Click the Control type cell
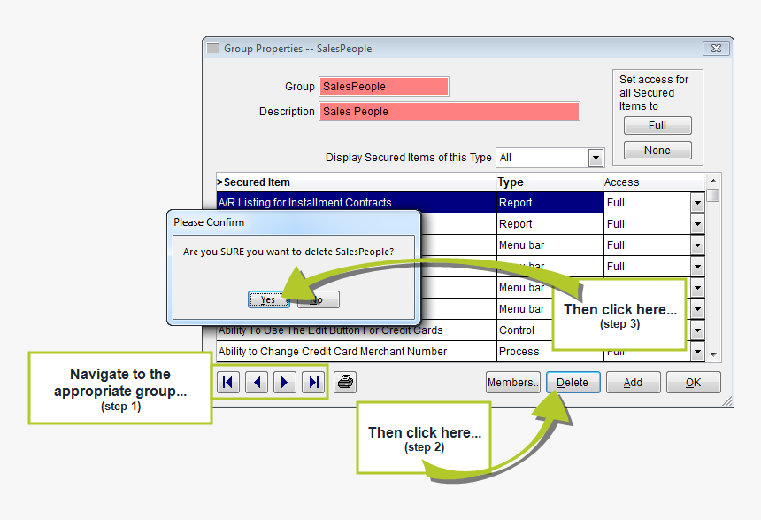 (525, 330)
